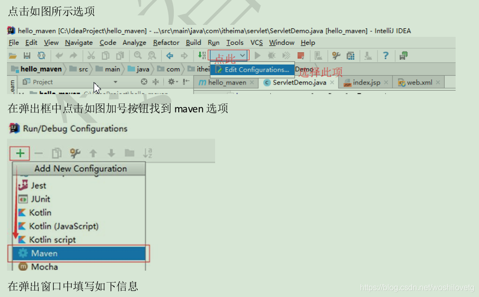479x297 pixels.
Task: Open the Run menu
Action: (214, 43)
